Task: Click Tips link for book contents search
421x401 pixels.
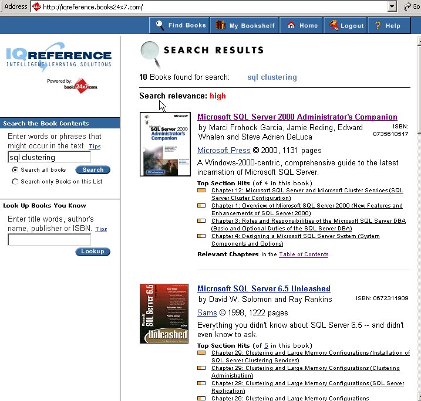Action: (x=95, y=147)
